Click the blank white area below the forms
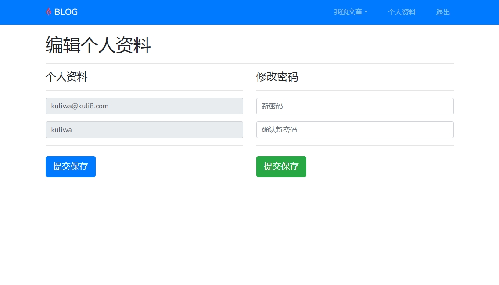The width and height of the screenshot is (499, 285). [x=249, y=232]
